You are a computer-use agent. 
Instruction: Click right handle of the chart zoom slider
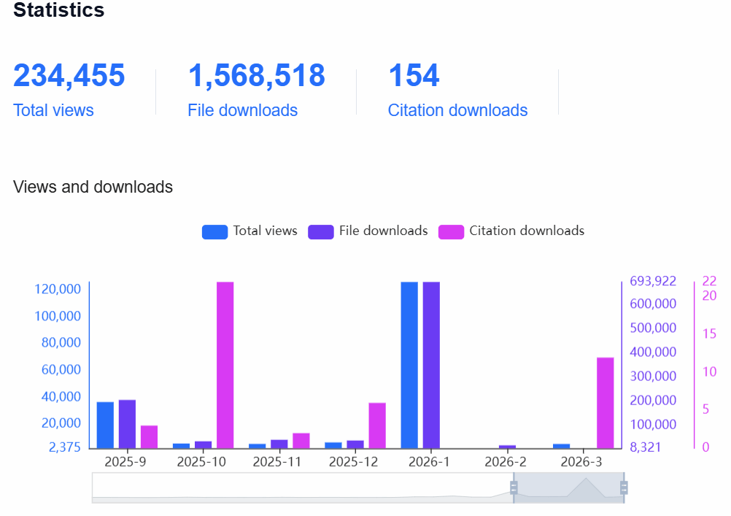click(x=624, y=488)
